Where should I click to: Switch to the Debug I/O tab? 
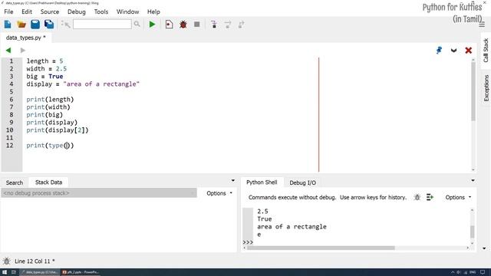(302, 182)
